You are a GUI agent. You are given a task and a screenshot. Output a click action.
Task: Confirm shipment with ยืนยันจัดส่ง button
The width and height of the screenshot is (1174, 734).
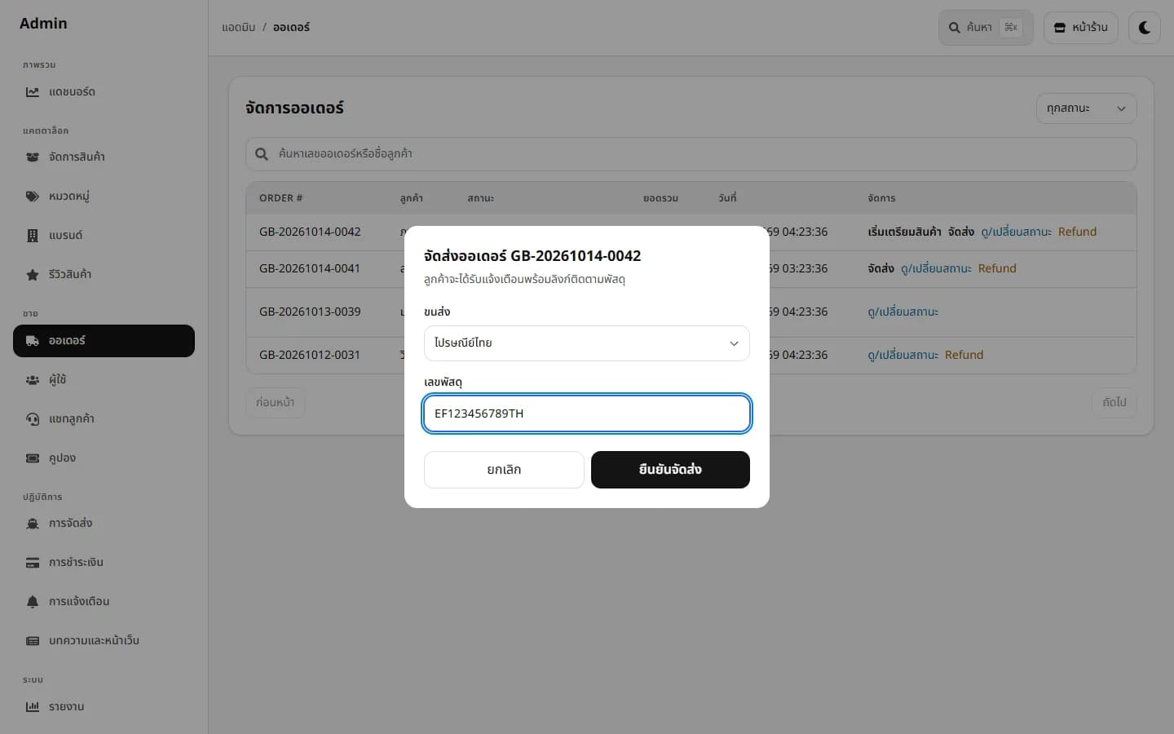670,470
